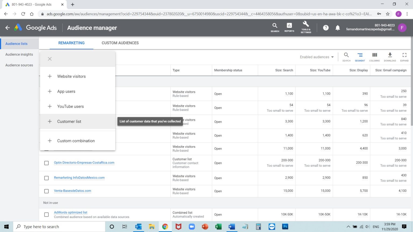Check the Remarketing InfoDatosMexico.com checkbox
The height and width of the screenshot is (232, 413).
tap(47, 178)
